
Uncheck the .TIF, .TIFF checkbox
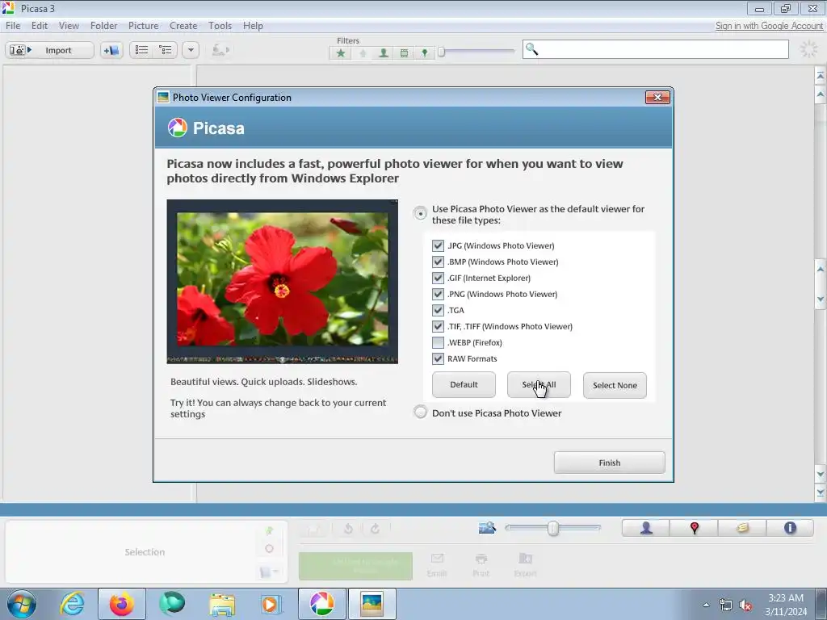click(438, 326)
